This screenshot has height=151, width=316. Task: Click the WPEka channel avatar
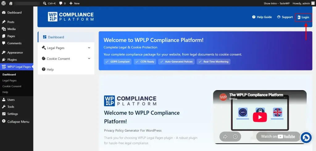coord(223,97)
